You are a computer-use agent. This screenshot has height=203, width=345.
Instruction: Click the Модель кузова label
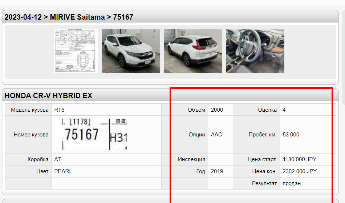(x=30, y=110)
